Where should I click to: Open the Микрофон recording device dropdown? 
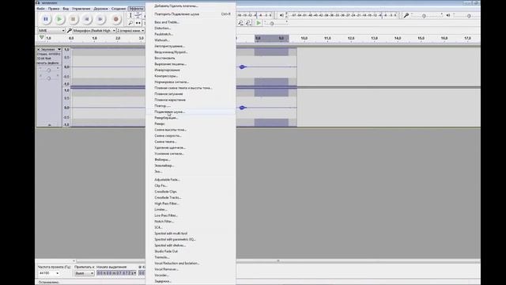[94, 30]
